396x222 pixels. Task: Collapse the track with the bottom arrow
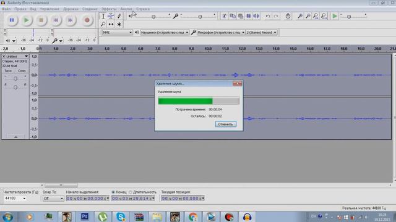(x=15, y=137)
